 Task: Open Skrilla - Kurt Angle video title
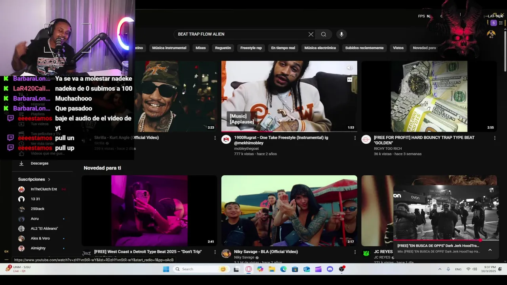tap(126, 137)
